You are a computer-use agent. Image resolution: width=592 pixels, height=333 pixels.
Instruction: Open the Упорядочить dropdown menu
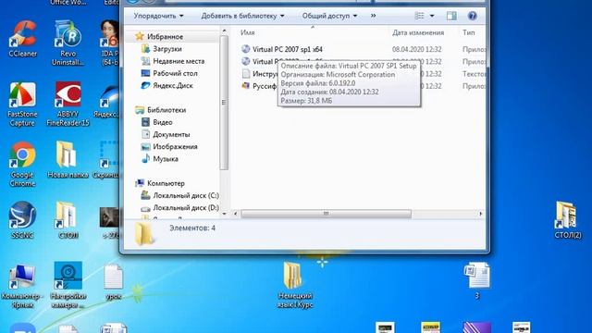(158, 16)
